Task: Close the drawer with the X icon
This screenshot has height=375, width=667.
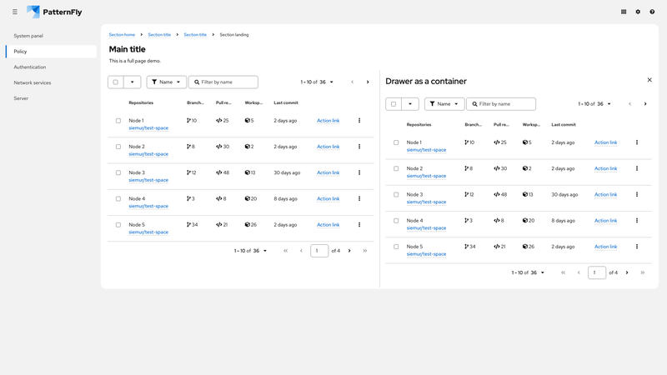Action: [649, 80]
